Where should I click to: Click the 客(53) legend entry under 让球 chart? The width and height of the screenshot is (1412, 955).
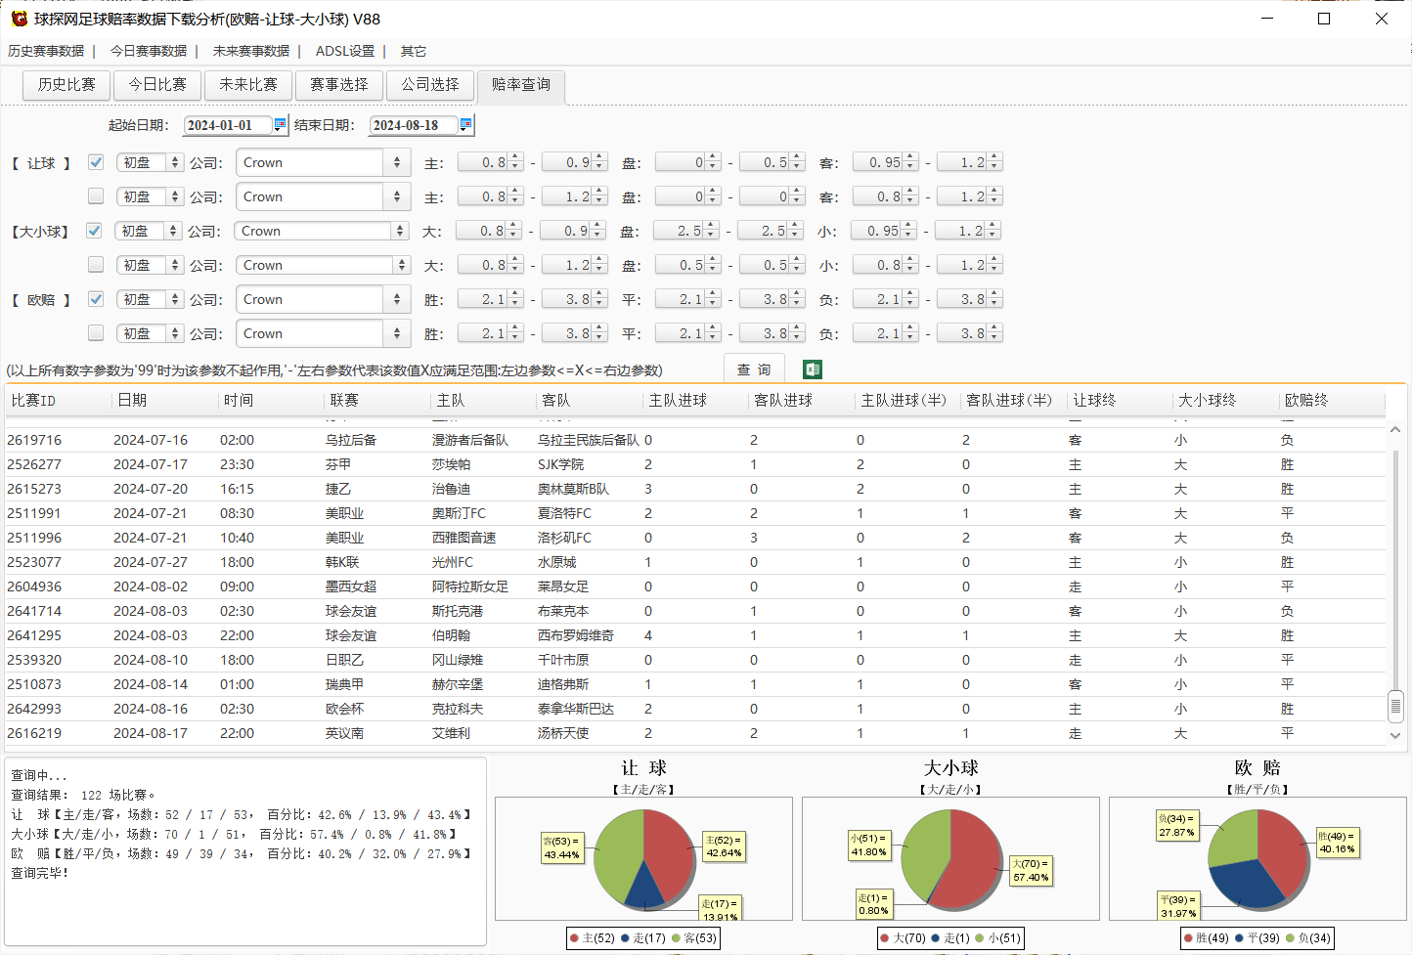[x=693, y=938]
